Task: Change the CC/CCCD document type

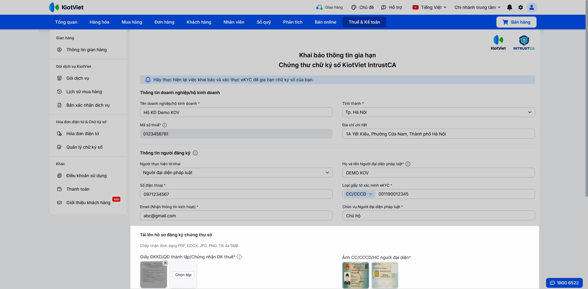Action: [x=359, y=194]
